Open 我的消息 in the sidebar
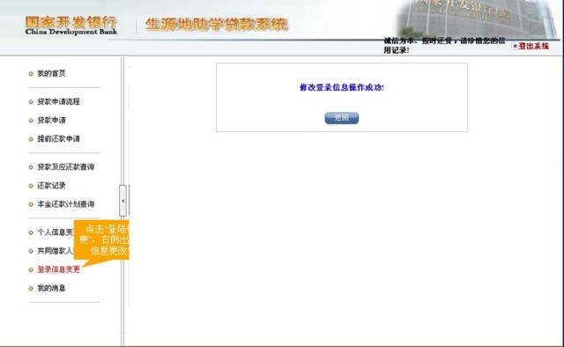This screenshot has width=564, height=347. click(x=51, y=288)
